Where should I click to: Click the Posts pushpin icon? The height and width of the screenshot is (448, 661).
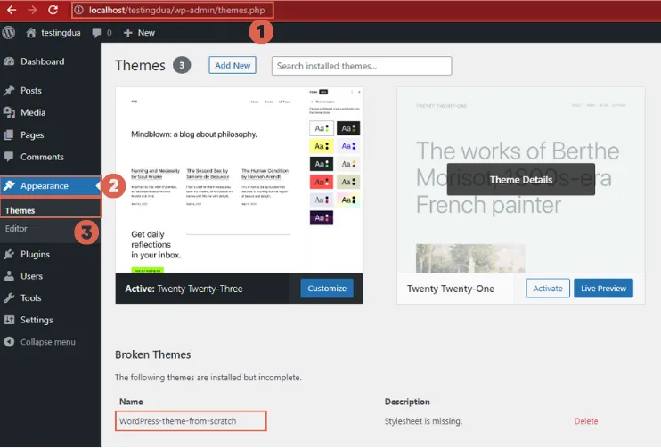(9, 91)
